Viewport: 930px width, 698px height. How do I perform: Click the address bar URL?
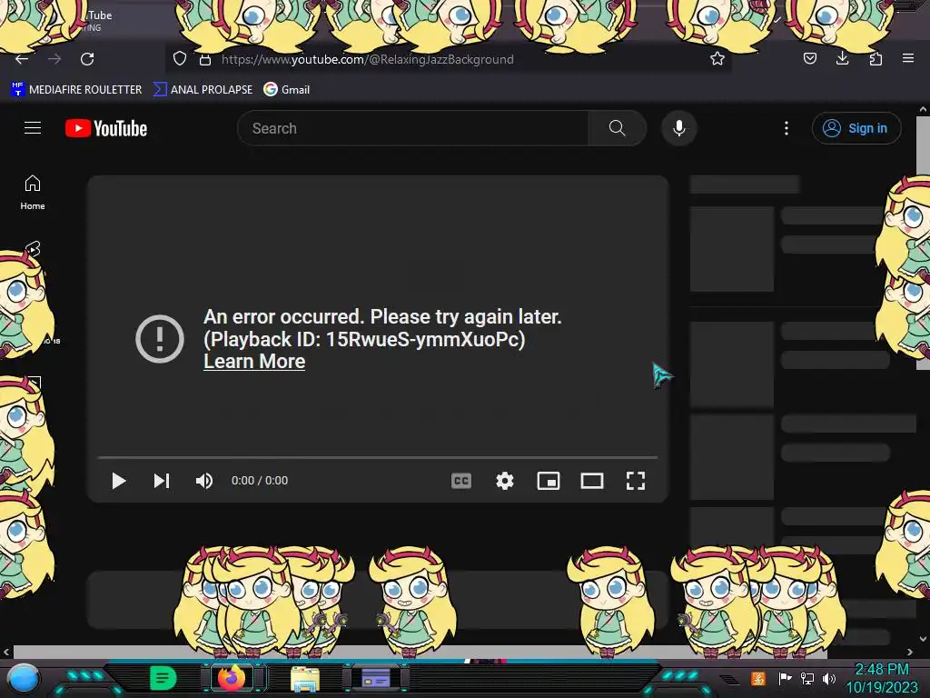[368, 59]
